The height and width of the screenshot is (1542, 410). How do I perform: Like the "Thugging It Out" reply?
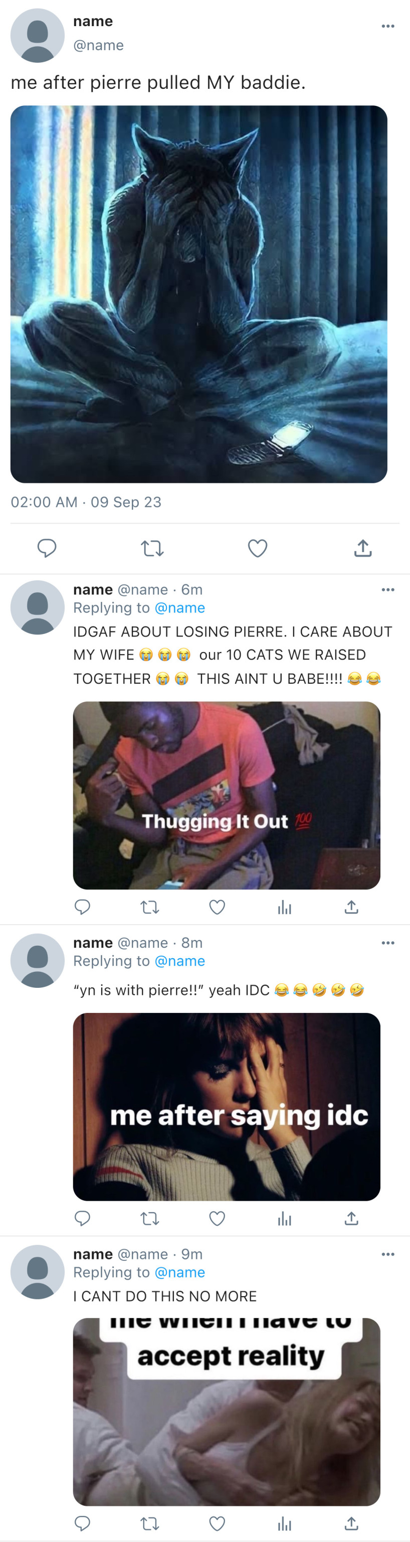coord(217,908)
